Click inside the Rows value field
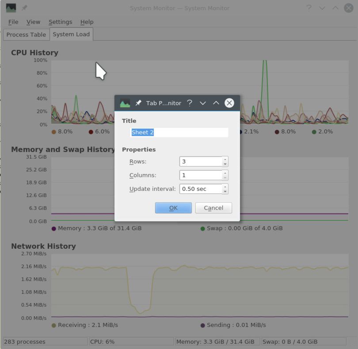 click(x=201, y=162)
